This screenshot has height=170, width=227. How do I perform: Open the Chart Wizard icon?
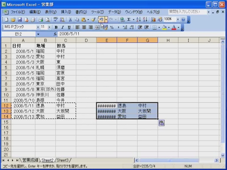click(153, 20)
